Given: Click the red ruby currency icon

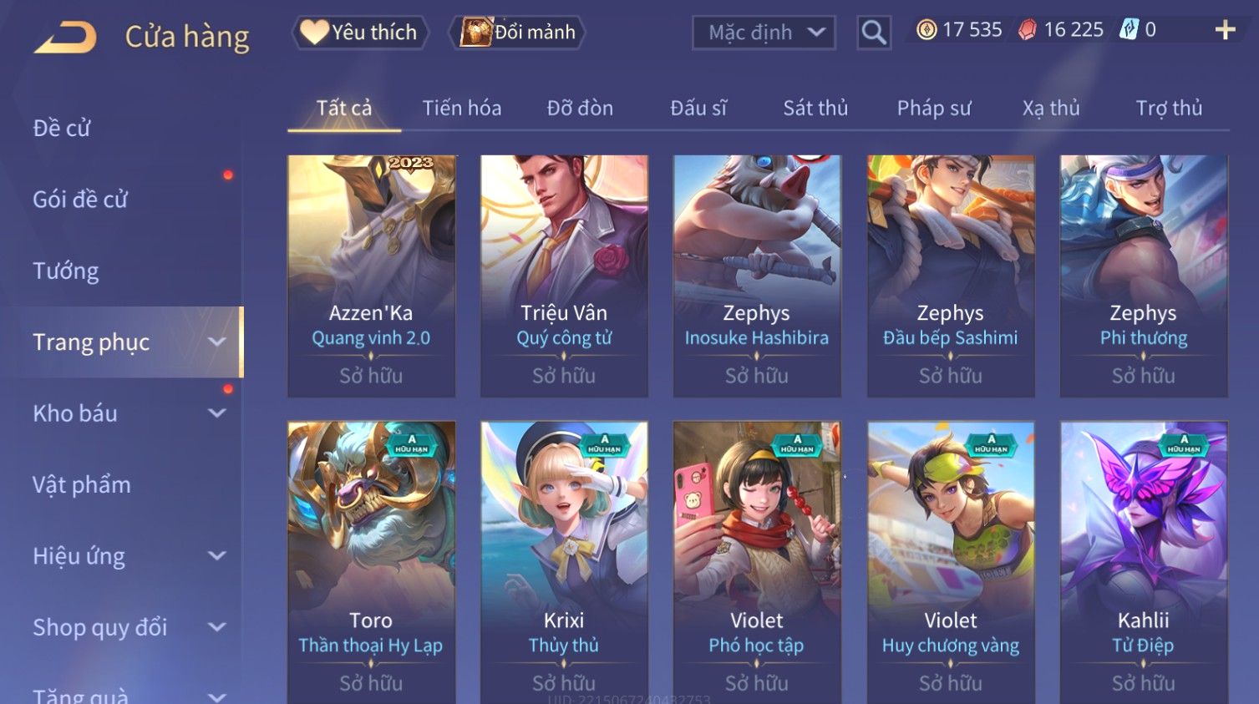Looking at the screenshot, I should pyautogui.click(x=1028, y=30).
